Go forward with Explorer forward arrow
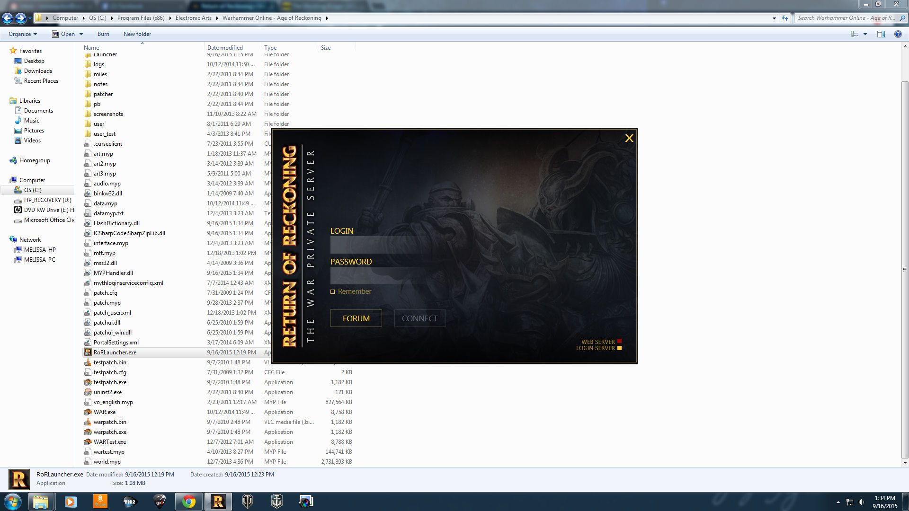 click(x=20, y=18)
